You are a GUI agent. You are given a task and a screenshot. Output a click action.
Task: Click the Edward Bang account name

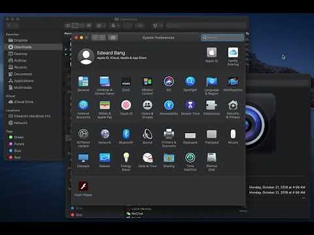coord(111,53)
